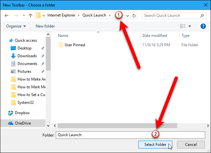Open the Downloads quick access folder
Screen dimensions: 211x153
point(27,56)
